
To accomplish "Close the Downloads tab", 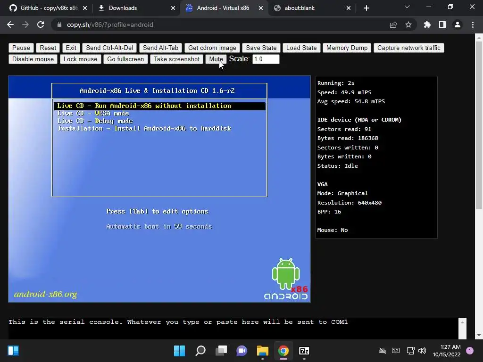I will (x=173, y=8).
